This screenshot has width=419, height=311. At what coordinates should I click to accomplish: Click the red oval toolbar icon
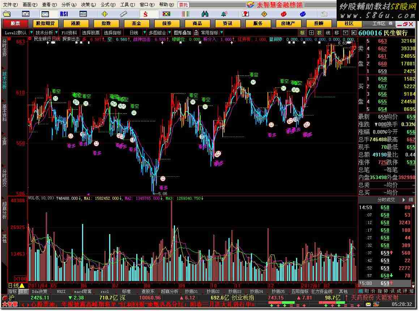pos(283,14)
